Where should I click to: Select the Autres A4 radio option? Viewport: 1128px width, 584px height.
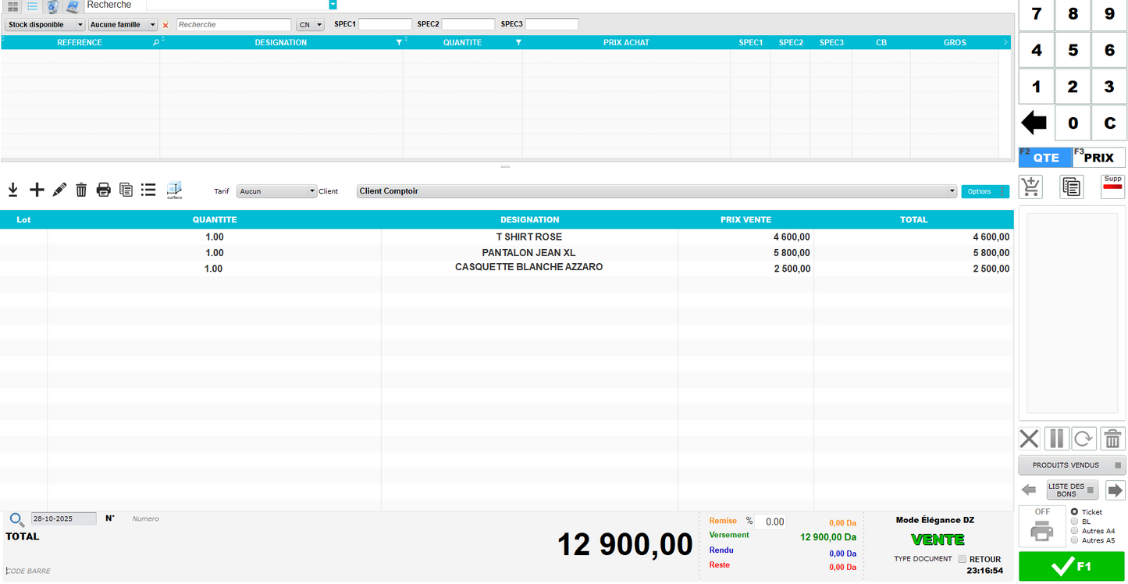[x=1075, y=531]
